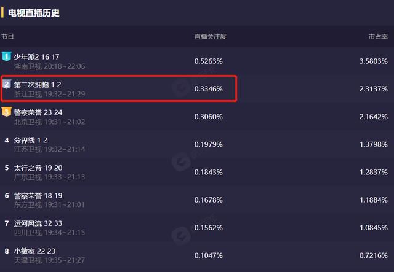
Task: Open the 太行之脊 19 20 entry
Action: pos(38,168)
